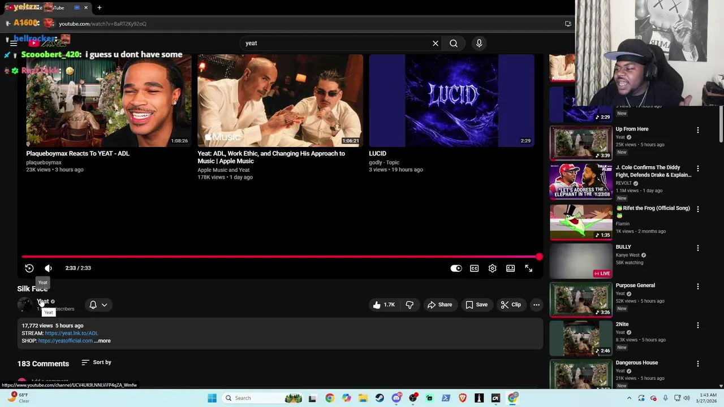
Task: Share the video
Action: point(439,305)
